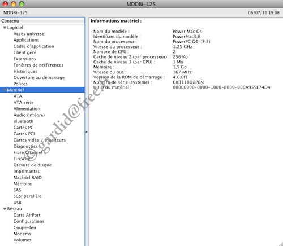Select SAS entry
Viewport: 283px width, 246px height.
17,190
